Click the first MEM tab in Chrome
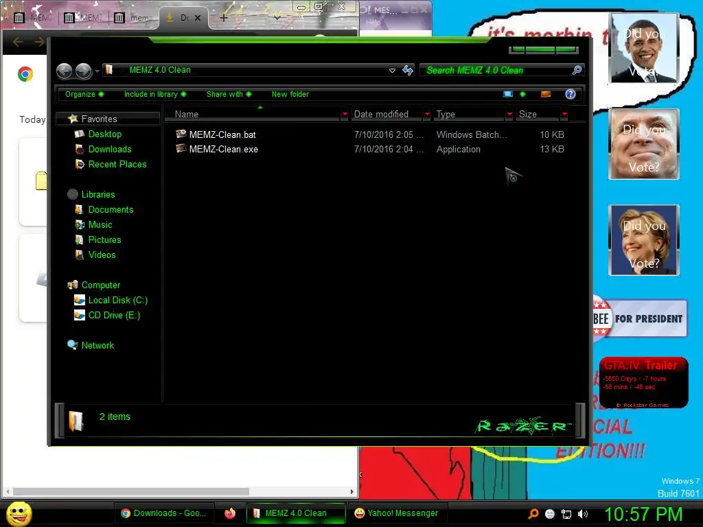The image size is (703, 527). pyautogui.click(x=32, y=17)
